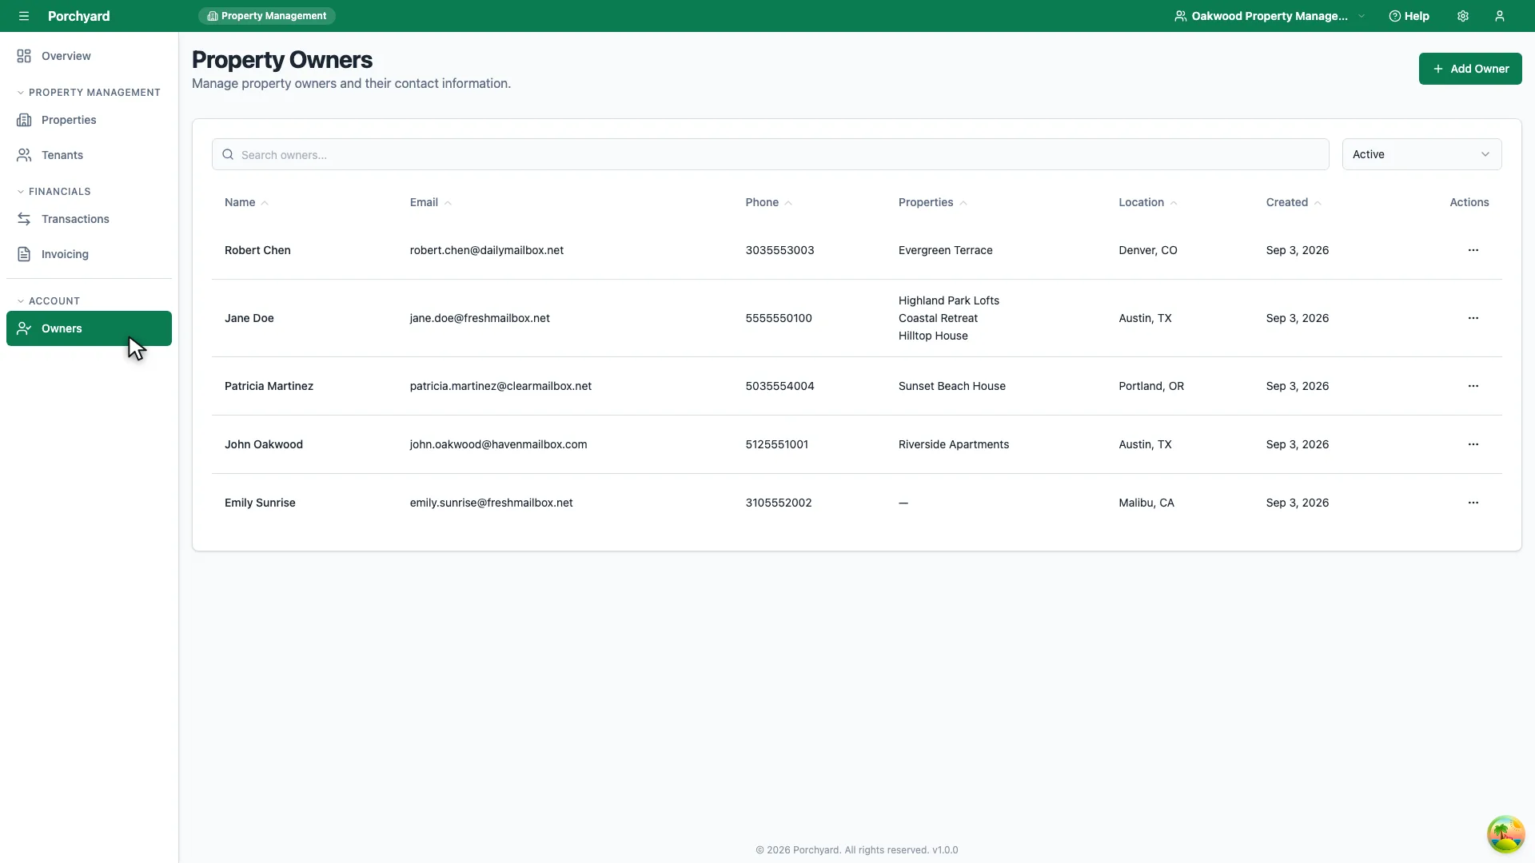Click the Coastal Retreat property
Image resolution: width=1535 pixels, height=863 pixels.
coord(938,318)
